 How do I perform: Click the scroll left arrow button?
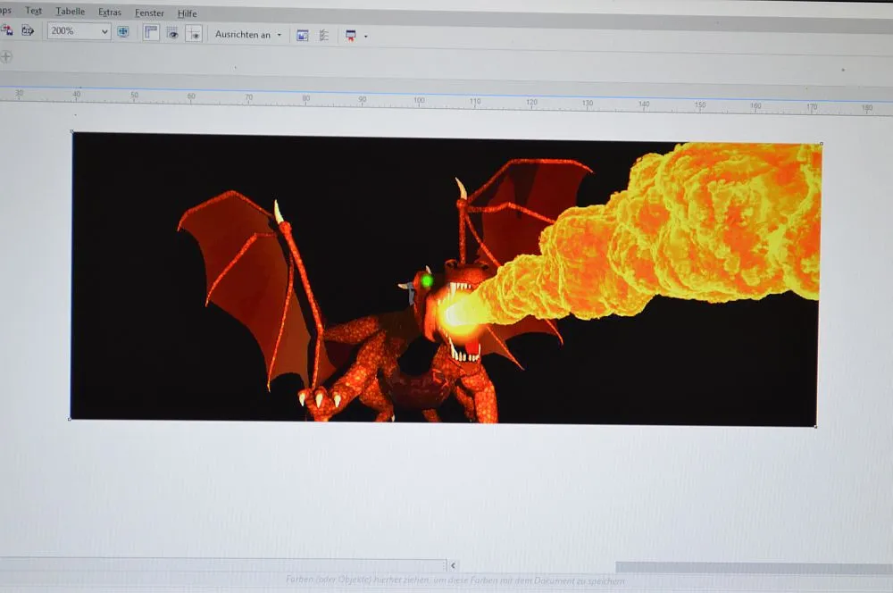point(453,565)
